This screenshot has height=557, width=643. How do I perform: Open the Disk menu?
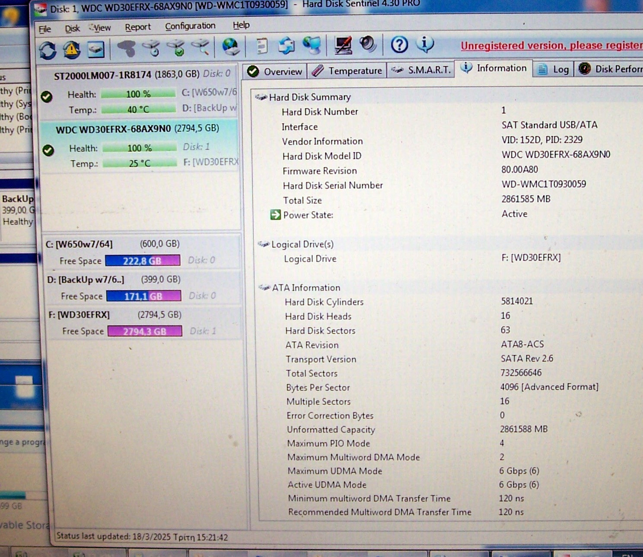click(x=72, y=29)
